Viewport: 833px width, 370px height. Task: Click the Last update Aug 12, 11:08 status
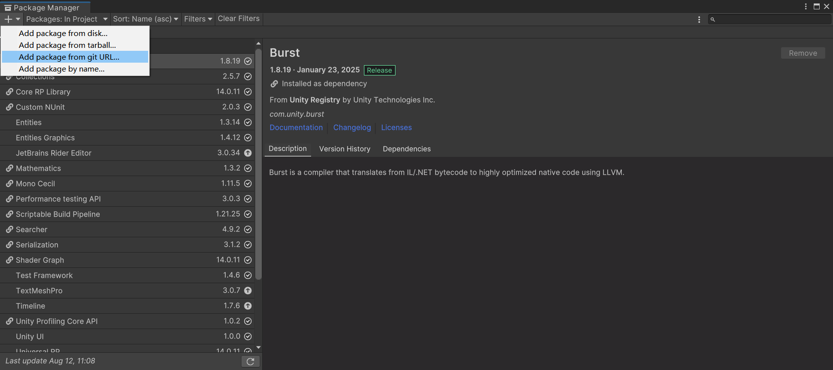(x=50, y=361)
